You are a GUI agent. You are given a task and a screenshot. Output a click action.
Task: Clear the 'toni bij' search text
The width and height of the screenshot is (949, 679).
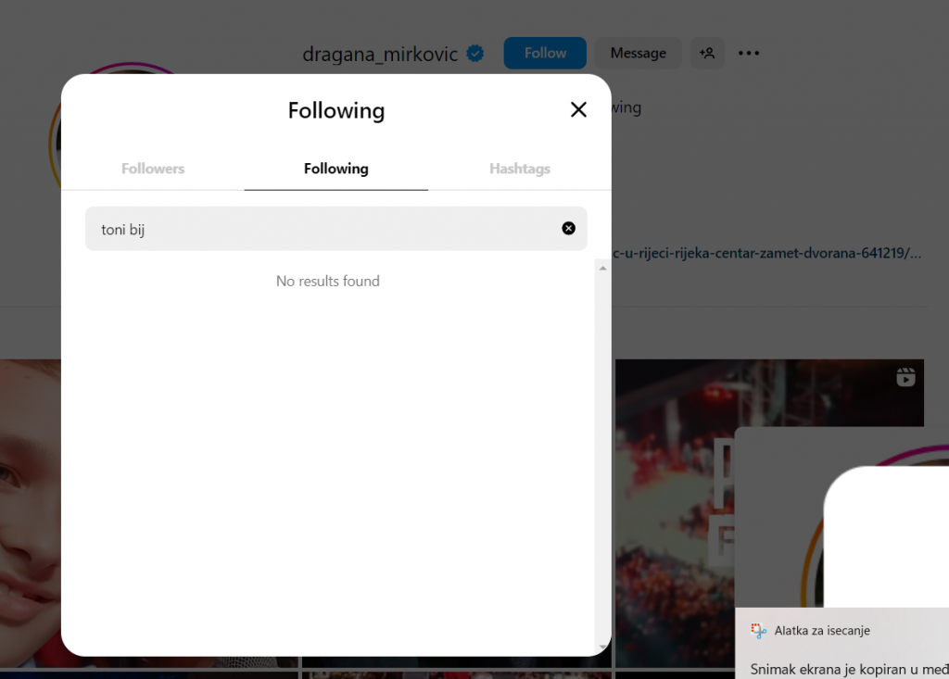(x=568, y=229)
